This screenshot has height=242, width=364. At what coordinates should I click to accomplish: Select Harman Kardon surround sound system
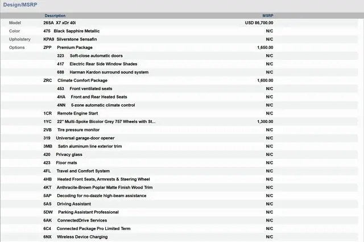[x=109, y=72]
